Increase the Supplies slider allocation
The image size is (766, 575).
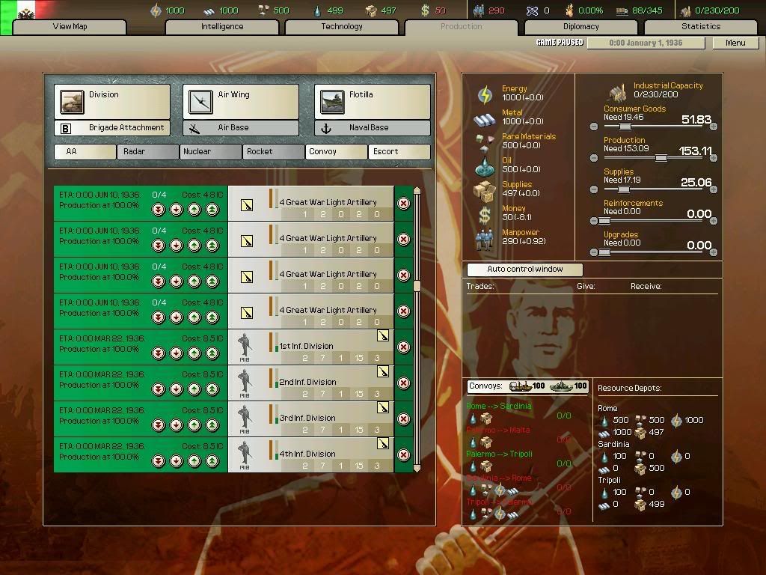pyautogui.click(x=714, y=189)
